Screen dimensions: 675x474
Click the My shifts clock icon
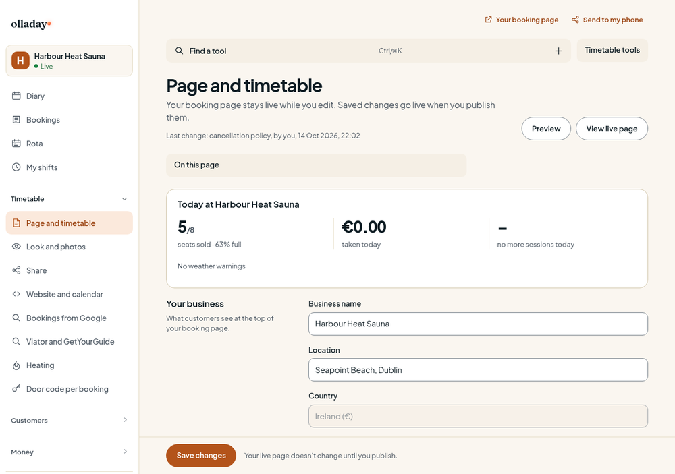coord(16,167)
